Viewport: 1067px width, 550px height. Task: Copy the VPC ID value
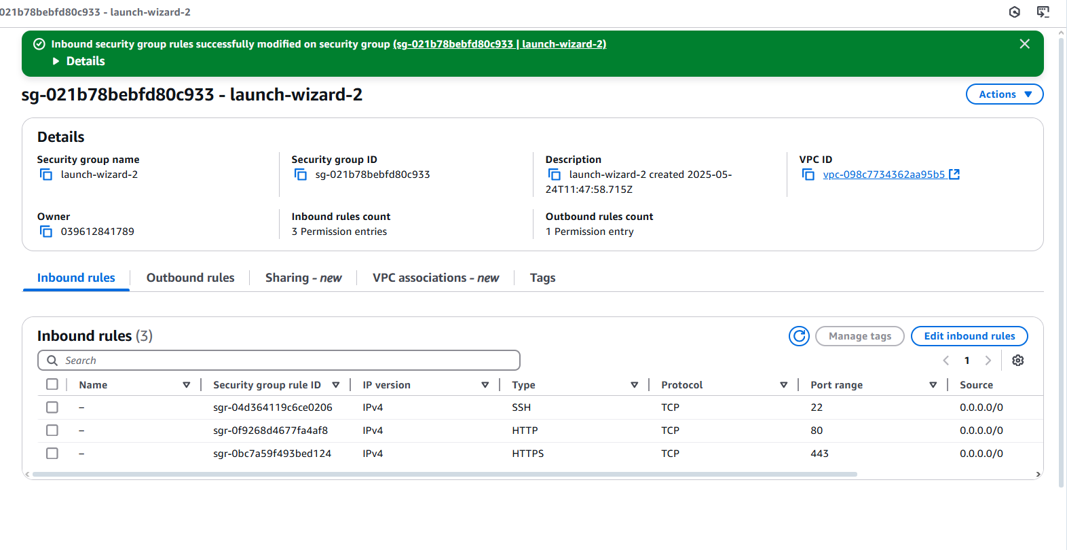click(x=808, y=175)
